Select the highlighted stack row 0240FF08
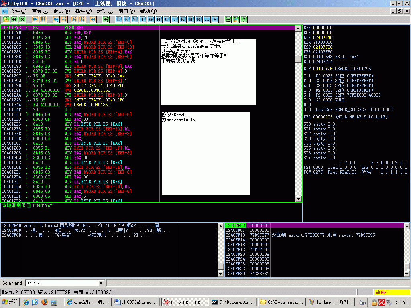Screen dimensions: 411x308 (x=314, y=225)
